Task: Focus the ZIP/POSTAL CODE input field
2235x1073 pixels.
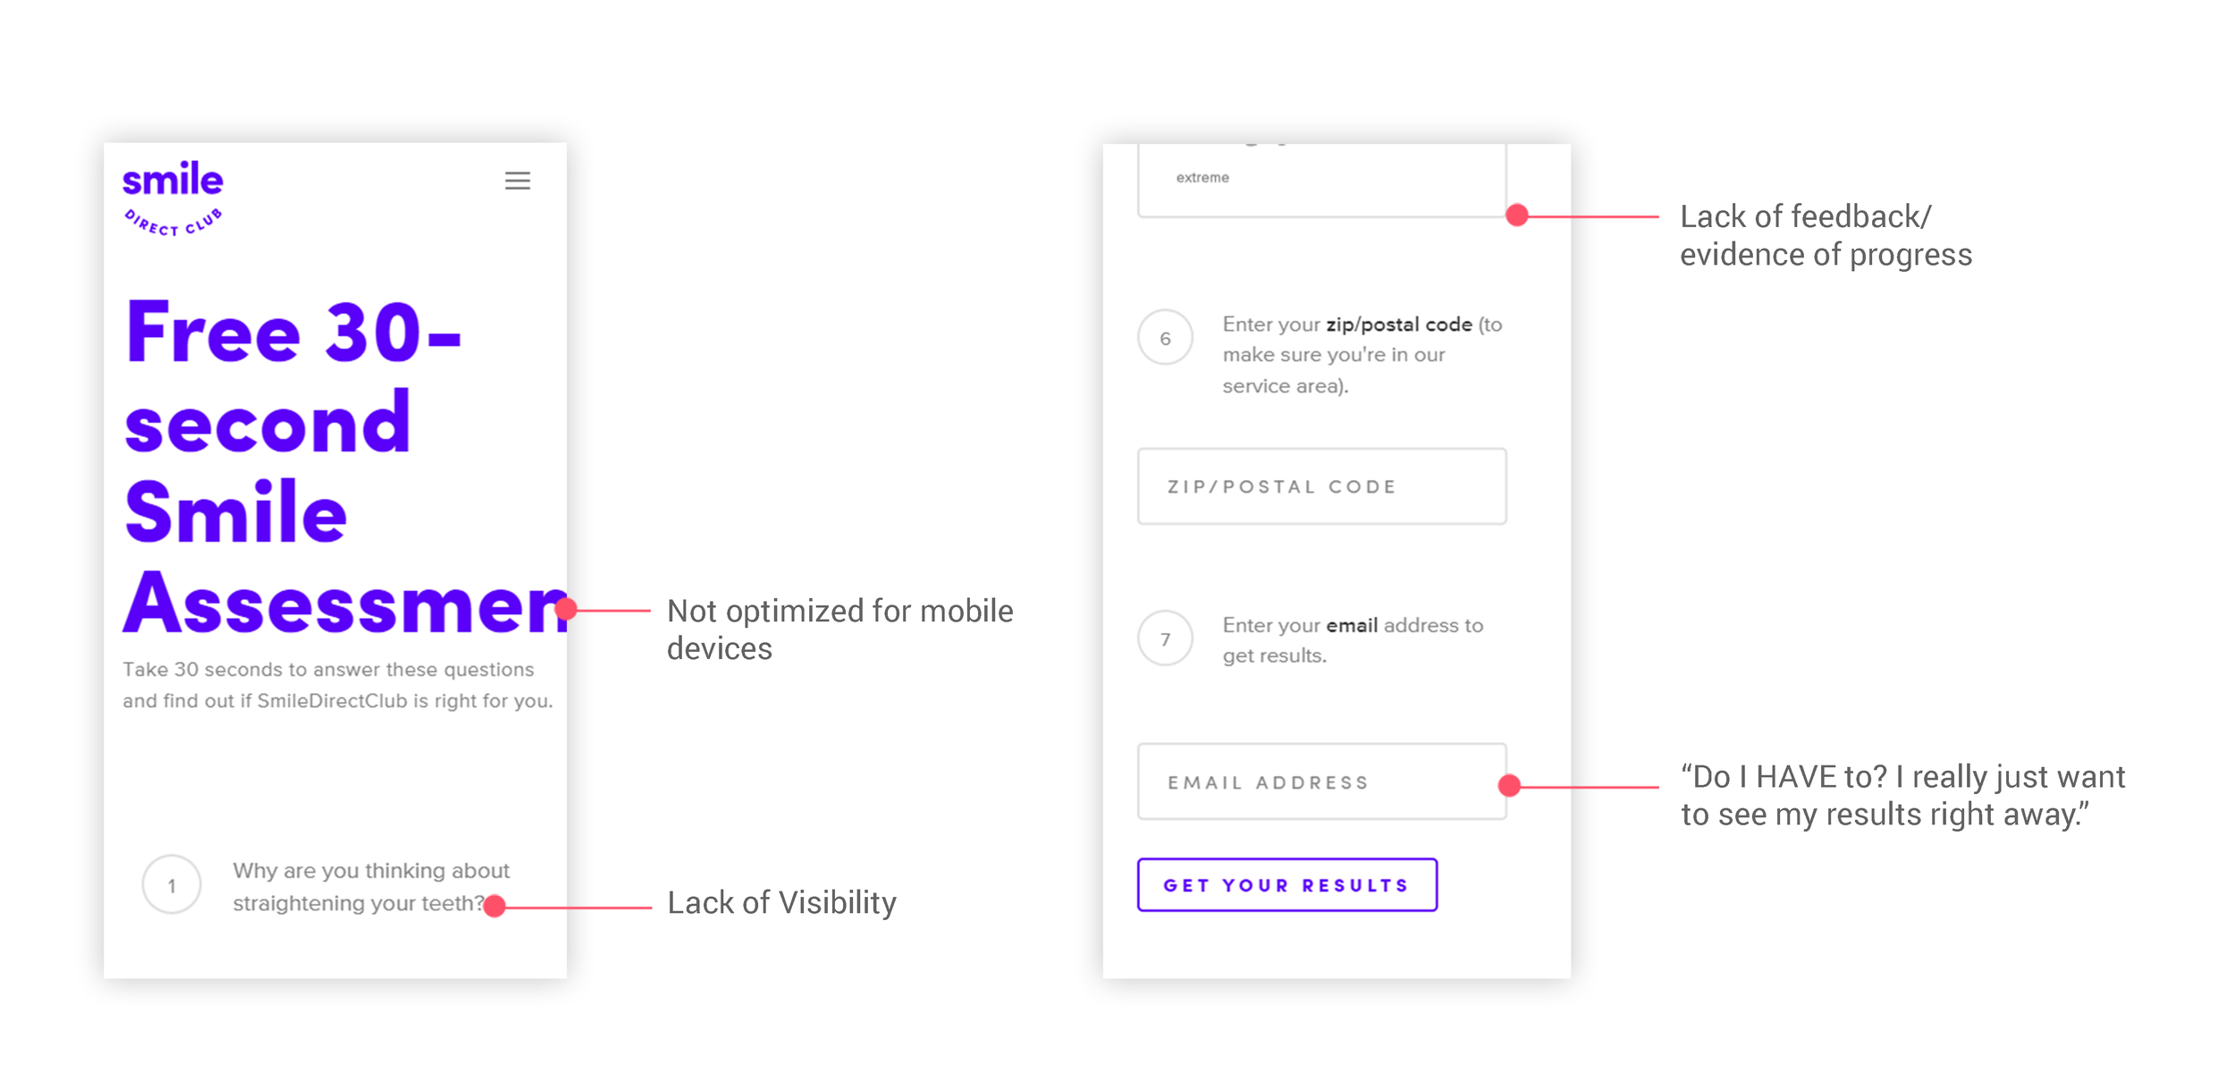Action: point(1321,486)
